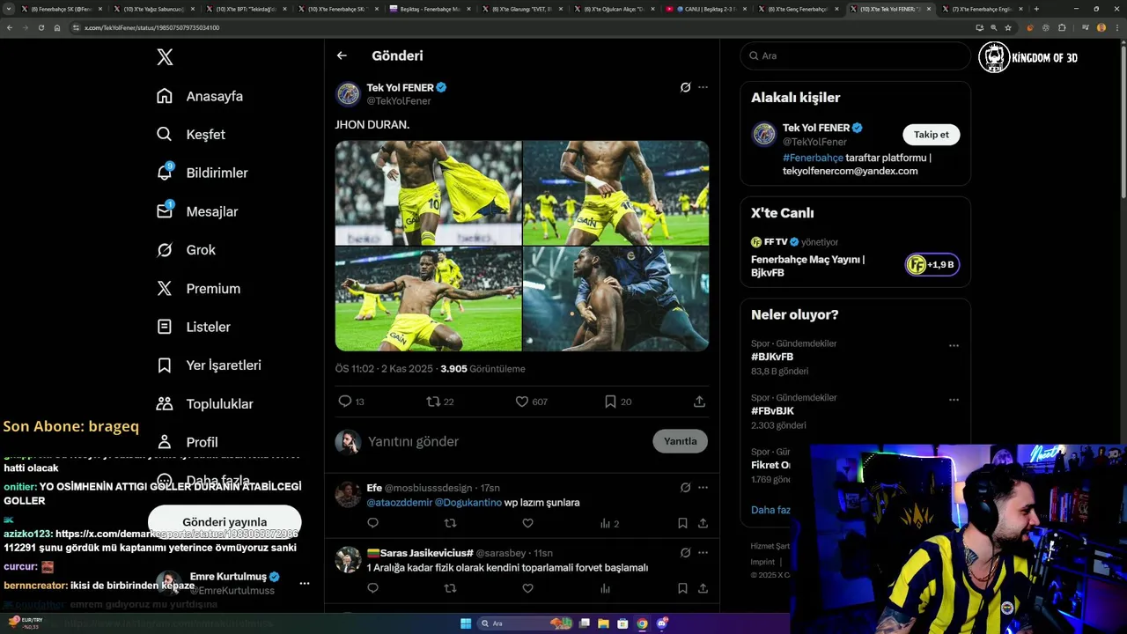This screenshot has height=634, width=1127.
Task: Open #FBvBJK trending topic
Action: click(x=772, y=411)
